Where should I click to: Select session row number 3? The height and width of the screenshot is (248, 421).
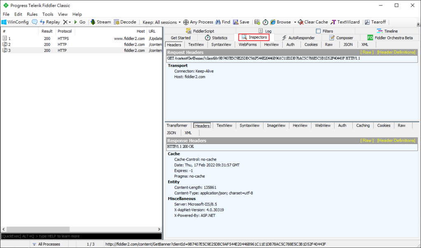pyautogui.click(x=81, y=50)
